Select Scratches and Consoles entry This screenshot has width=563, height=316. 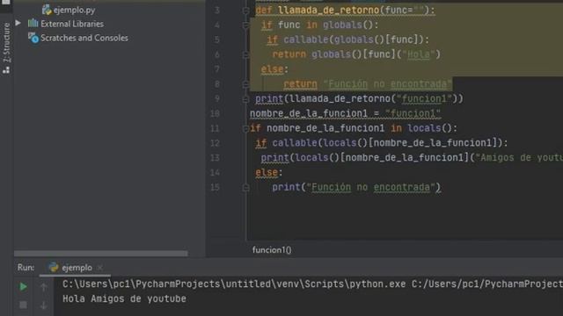pos(84,38)
